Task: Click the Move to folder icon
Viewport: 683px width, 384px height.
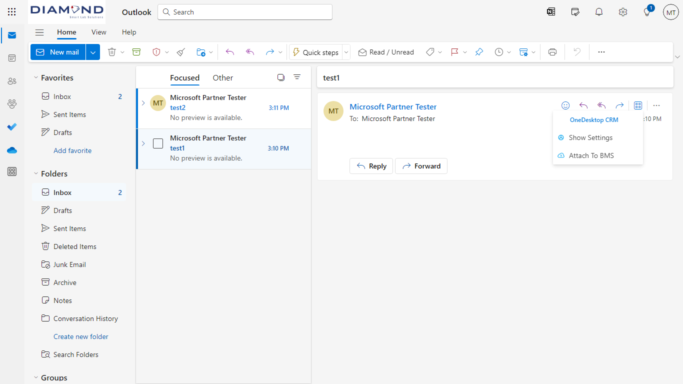Action: [x=201, y=52]
